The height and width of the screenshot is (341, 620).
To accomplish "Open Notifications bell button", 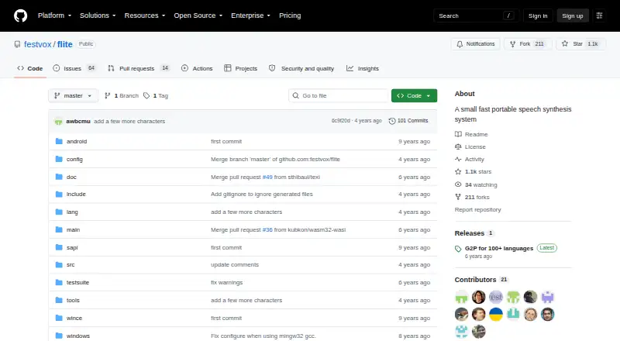I will point(476,44).
